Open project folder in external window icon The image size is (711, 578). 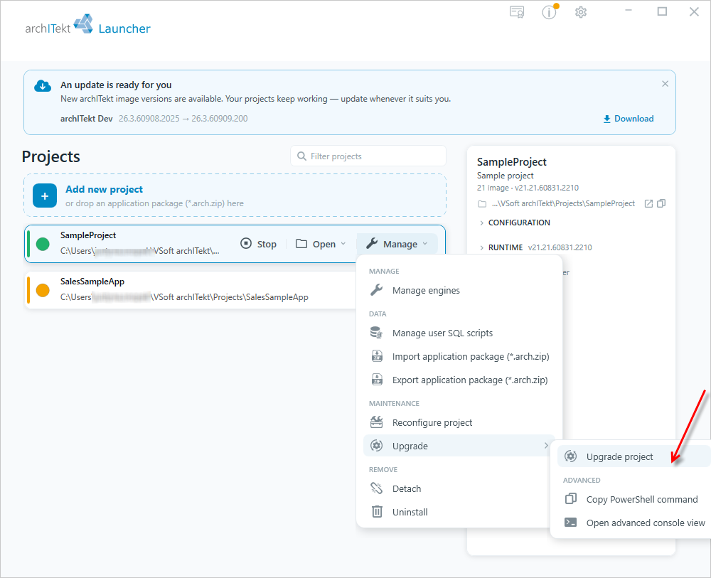click(x=648, y=203)
